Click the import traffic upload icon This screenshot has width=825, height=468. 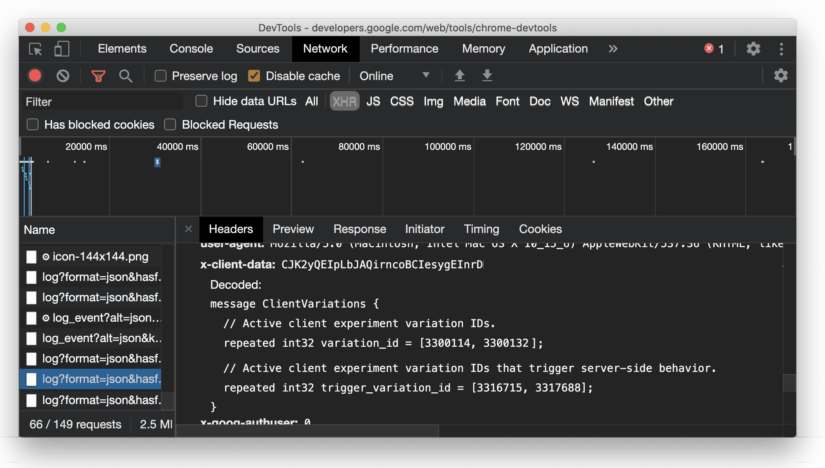point(459,76)
